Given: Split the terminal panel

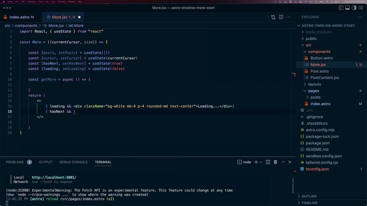Looking at the screenshot, I should click(268, 162).
